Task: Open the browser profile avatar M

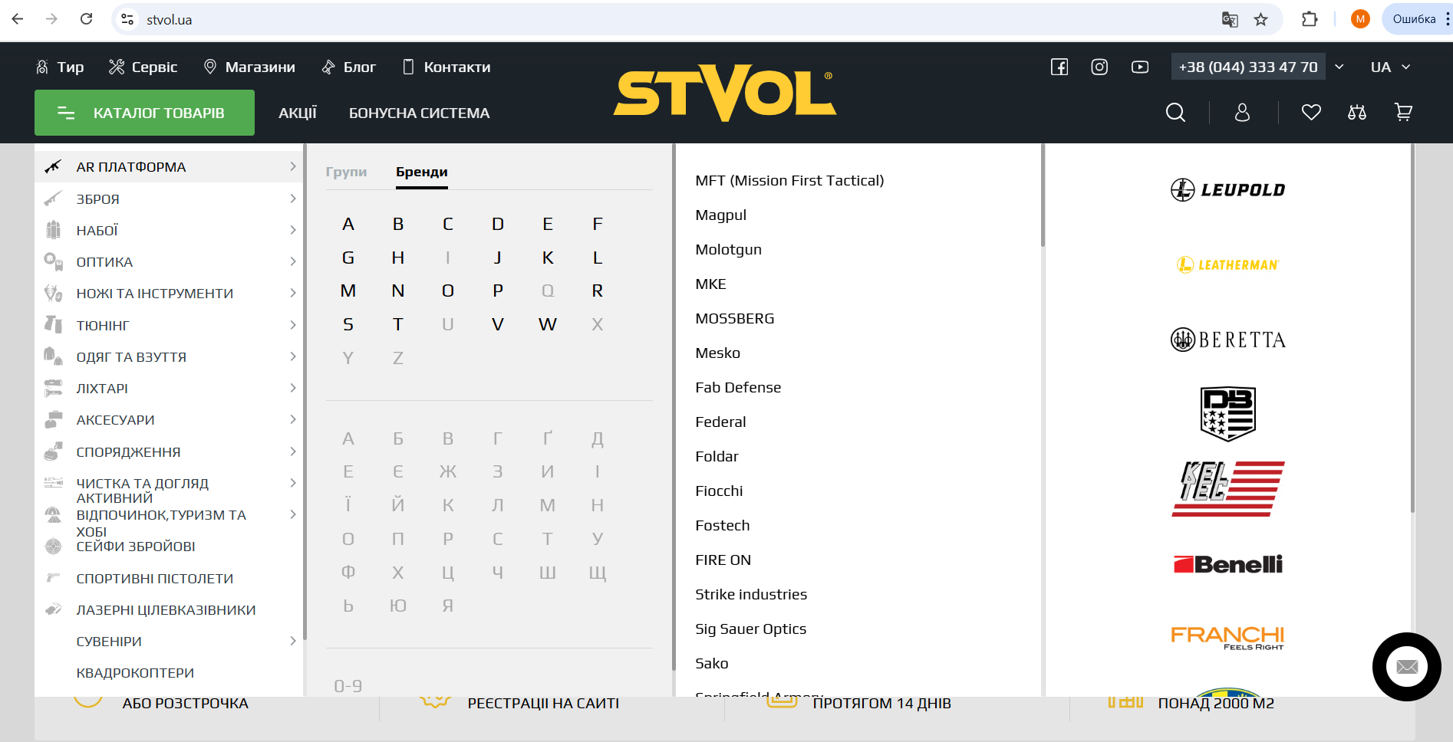Action: click(x=1360, y=19)
